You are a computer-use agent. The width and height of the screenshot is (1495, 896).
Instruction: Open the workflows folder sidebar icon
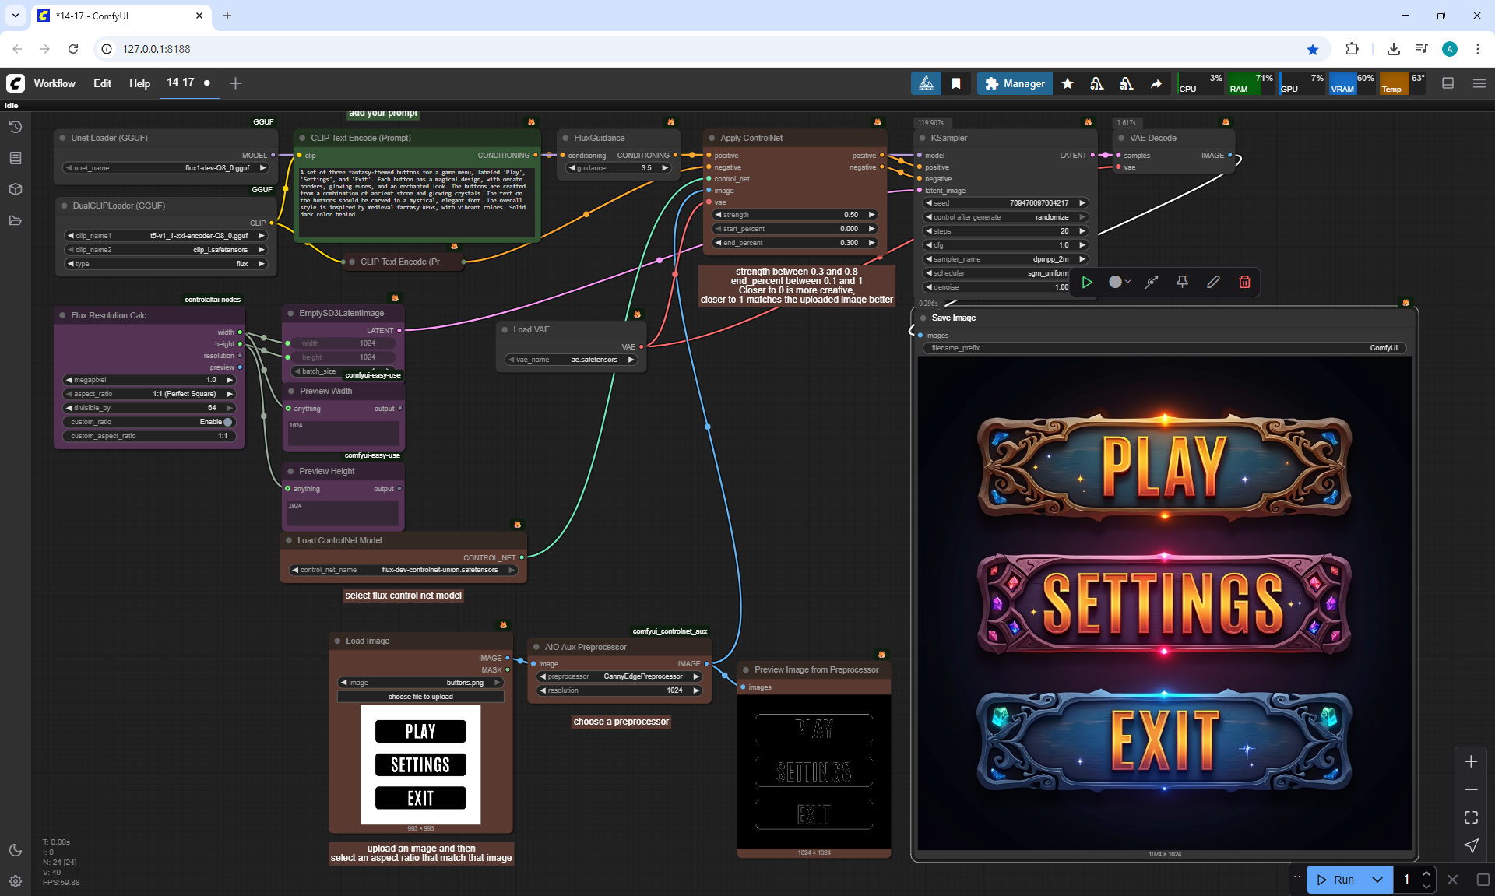pyautogui.click(x=16, y=220)
